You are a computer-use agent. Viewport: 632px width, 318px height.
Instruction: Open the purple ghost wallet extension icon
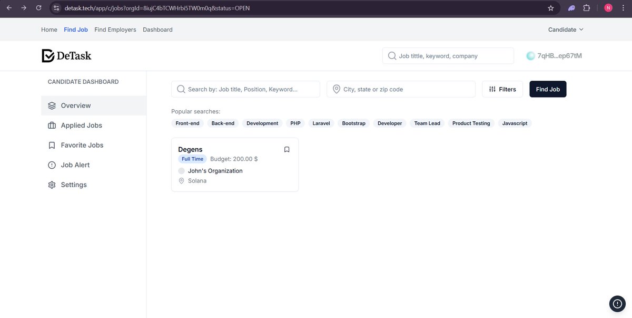pyautogui.click(x=572, y=8)
